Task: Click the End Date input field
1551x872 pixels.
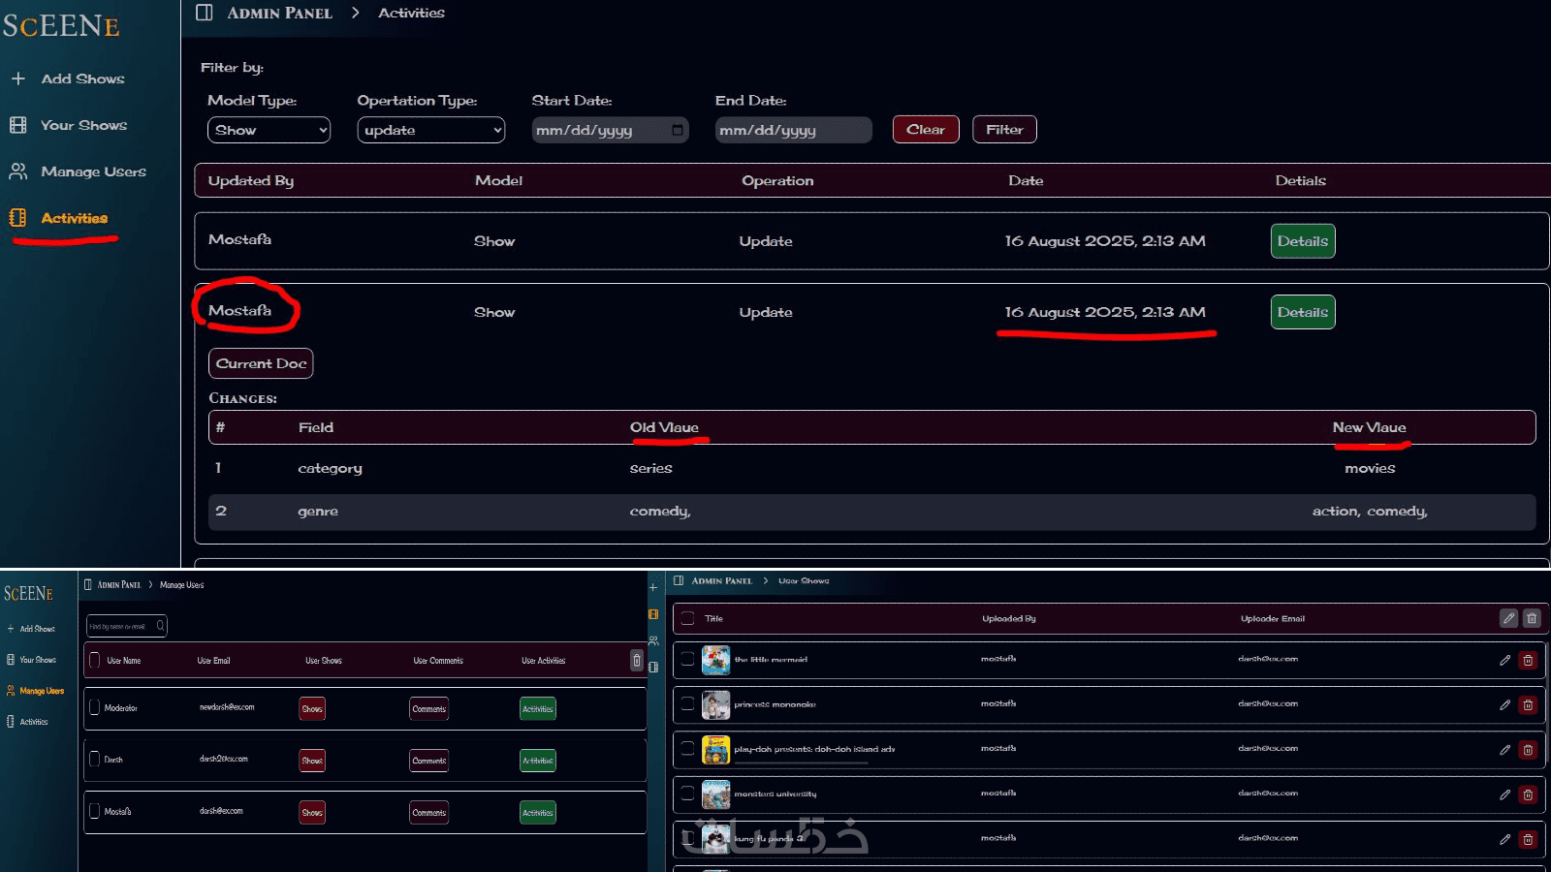Action: [x=794, y=130]
